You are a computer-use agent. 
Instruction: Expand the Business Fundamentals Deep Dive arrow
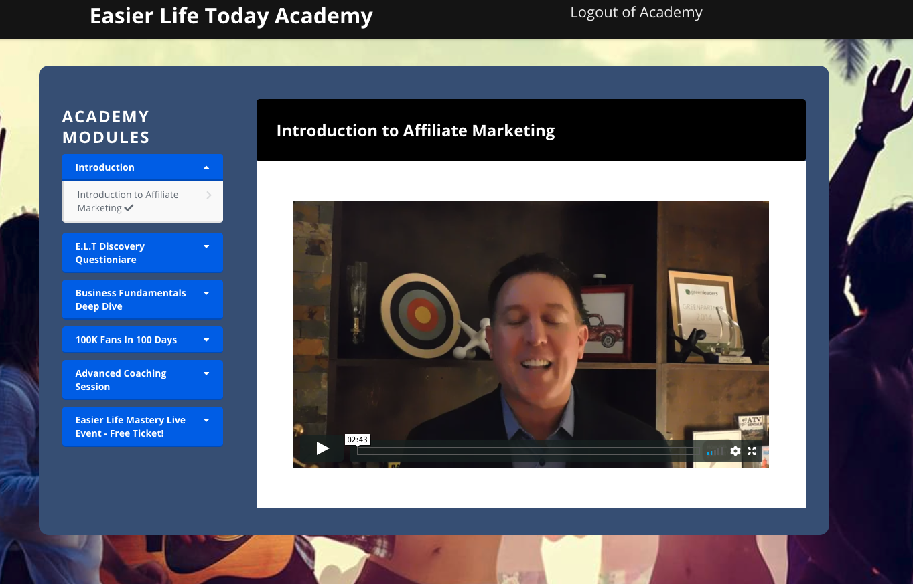click(206, 293)
